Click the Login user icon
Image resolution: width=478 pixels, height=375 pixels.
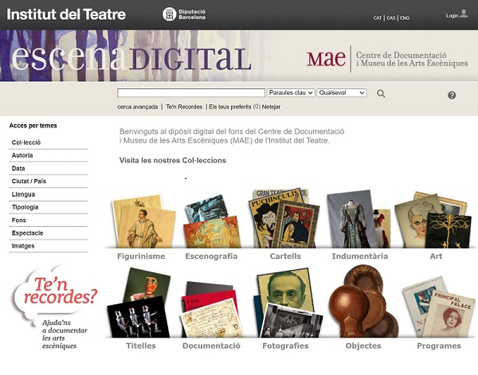coord(464,14)
